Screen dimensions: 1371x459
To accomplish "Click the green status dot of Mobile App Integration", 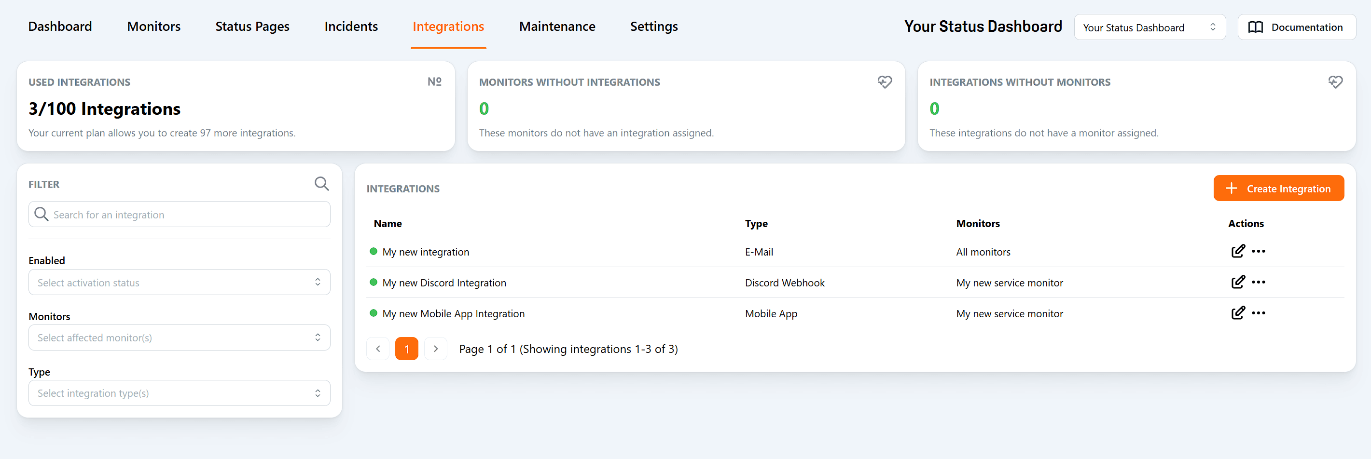I will (x=373, y=313).
